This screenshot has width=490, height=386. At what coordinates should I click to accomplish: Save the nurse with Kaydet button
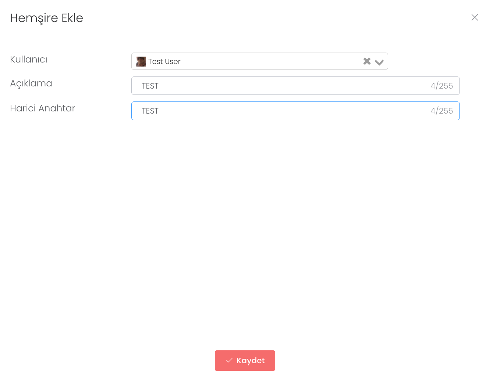tap(245, 360)
